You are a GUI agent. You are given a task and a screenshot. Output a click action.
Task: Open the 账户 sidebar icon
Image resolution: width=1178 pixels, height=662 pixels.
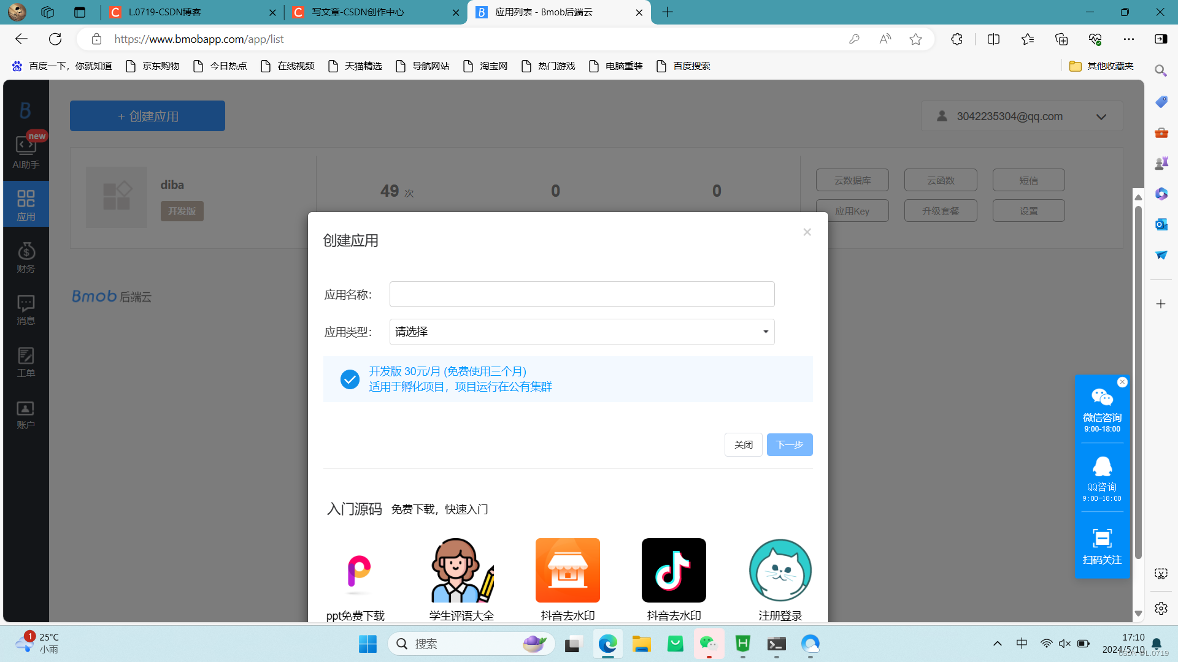25,414
